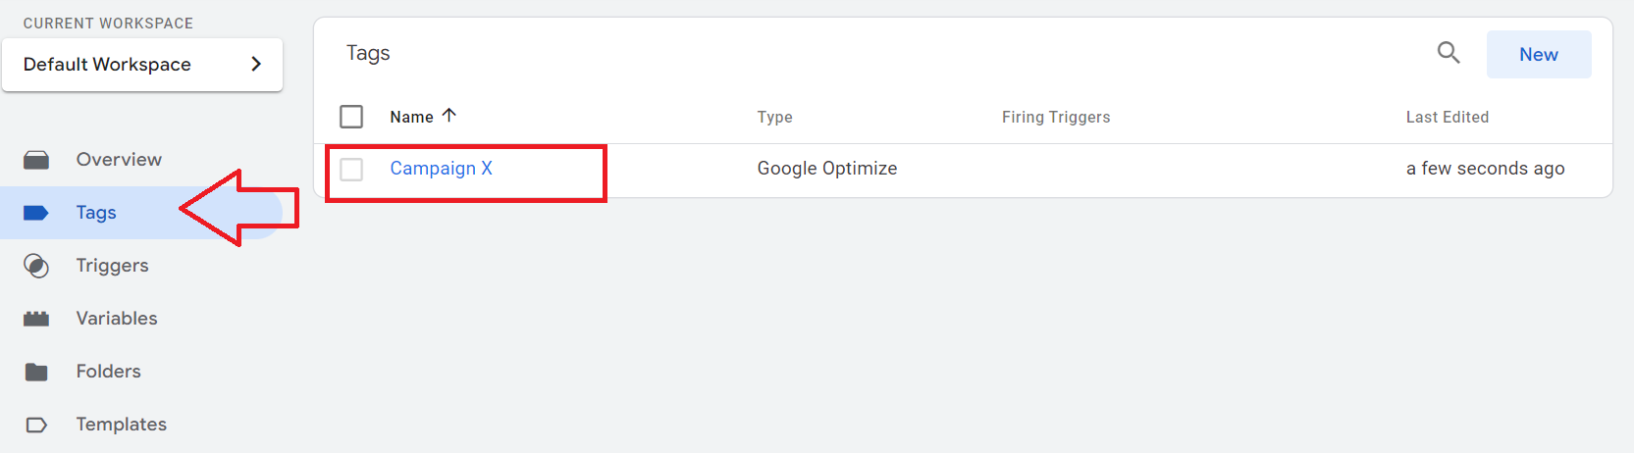Create a tag with New button
1634x453 pixels.
tap(1539, 55)
